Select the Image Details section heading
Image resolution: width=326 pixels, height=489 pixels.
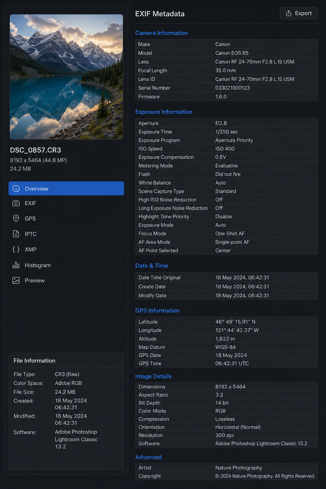pyautogui.click(x=153, y=376)
